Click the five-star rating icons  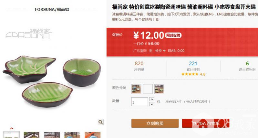[190, 74]
